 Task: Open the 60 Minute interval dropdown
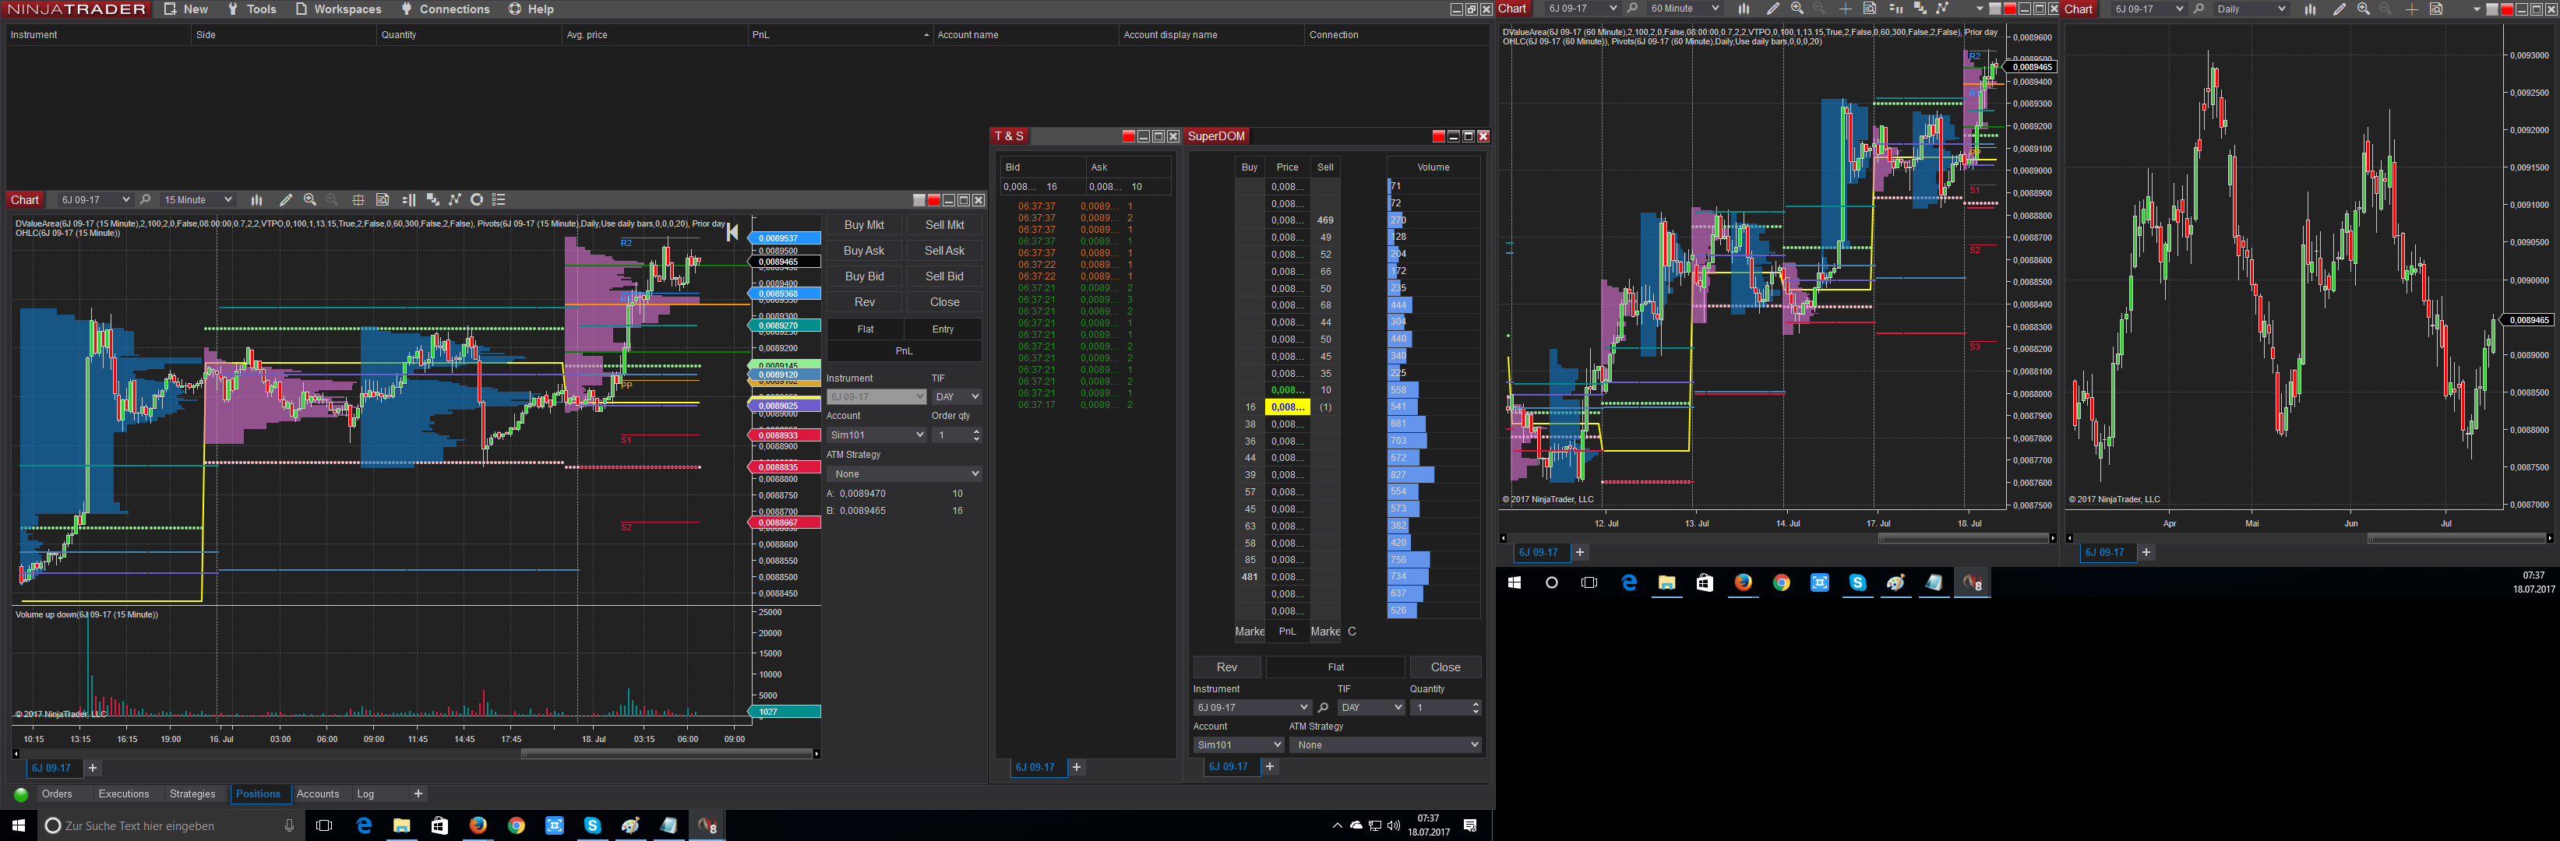(1684, 9)
